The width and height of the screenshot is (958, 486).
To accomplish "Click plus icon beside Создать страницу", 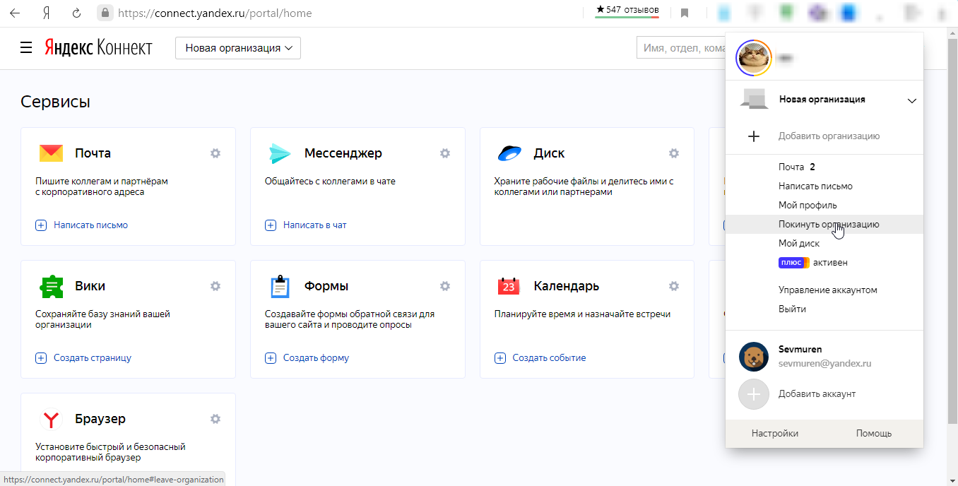I will (x=41, y=358).
